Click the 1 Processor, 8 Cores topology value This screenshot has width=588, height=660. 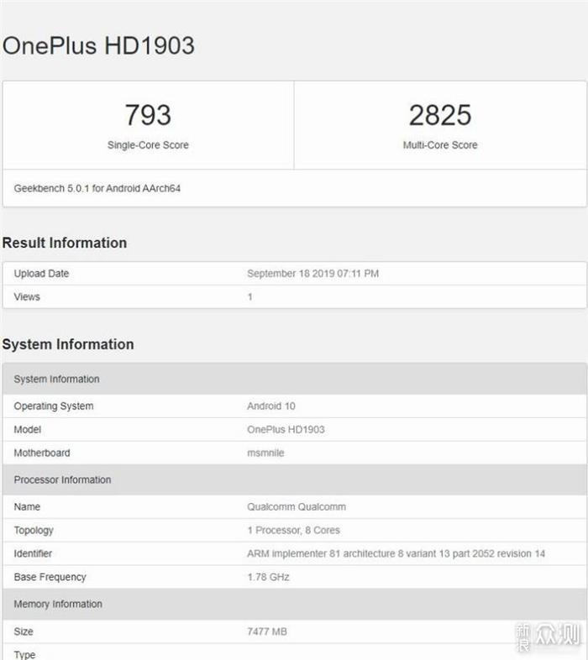293,531
